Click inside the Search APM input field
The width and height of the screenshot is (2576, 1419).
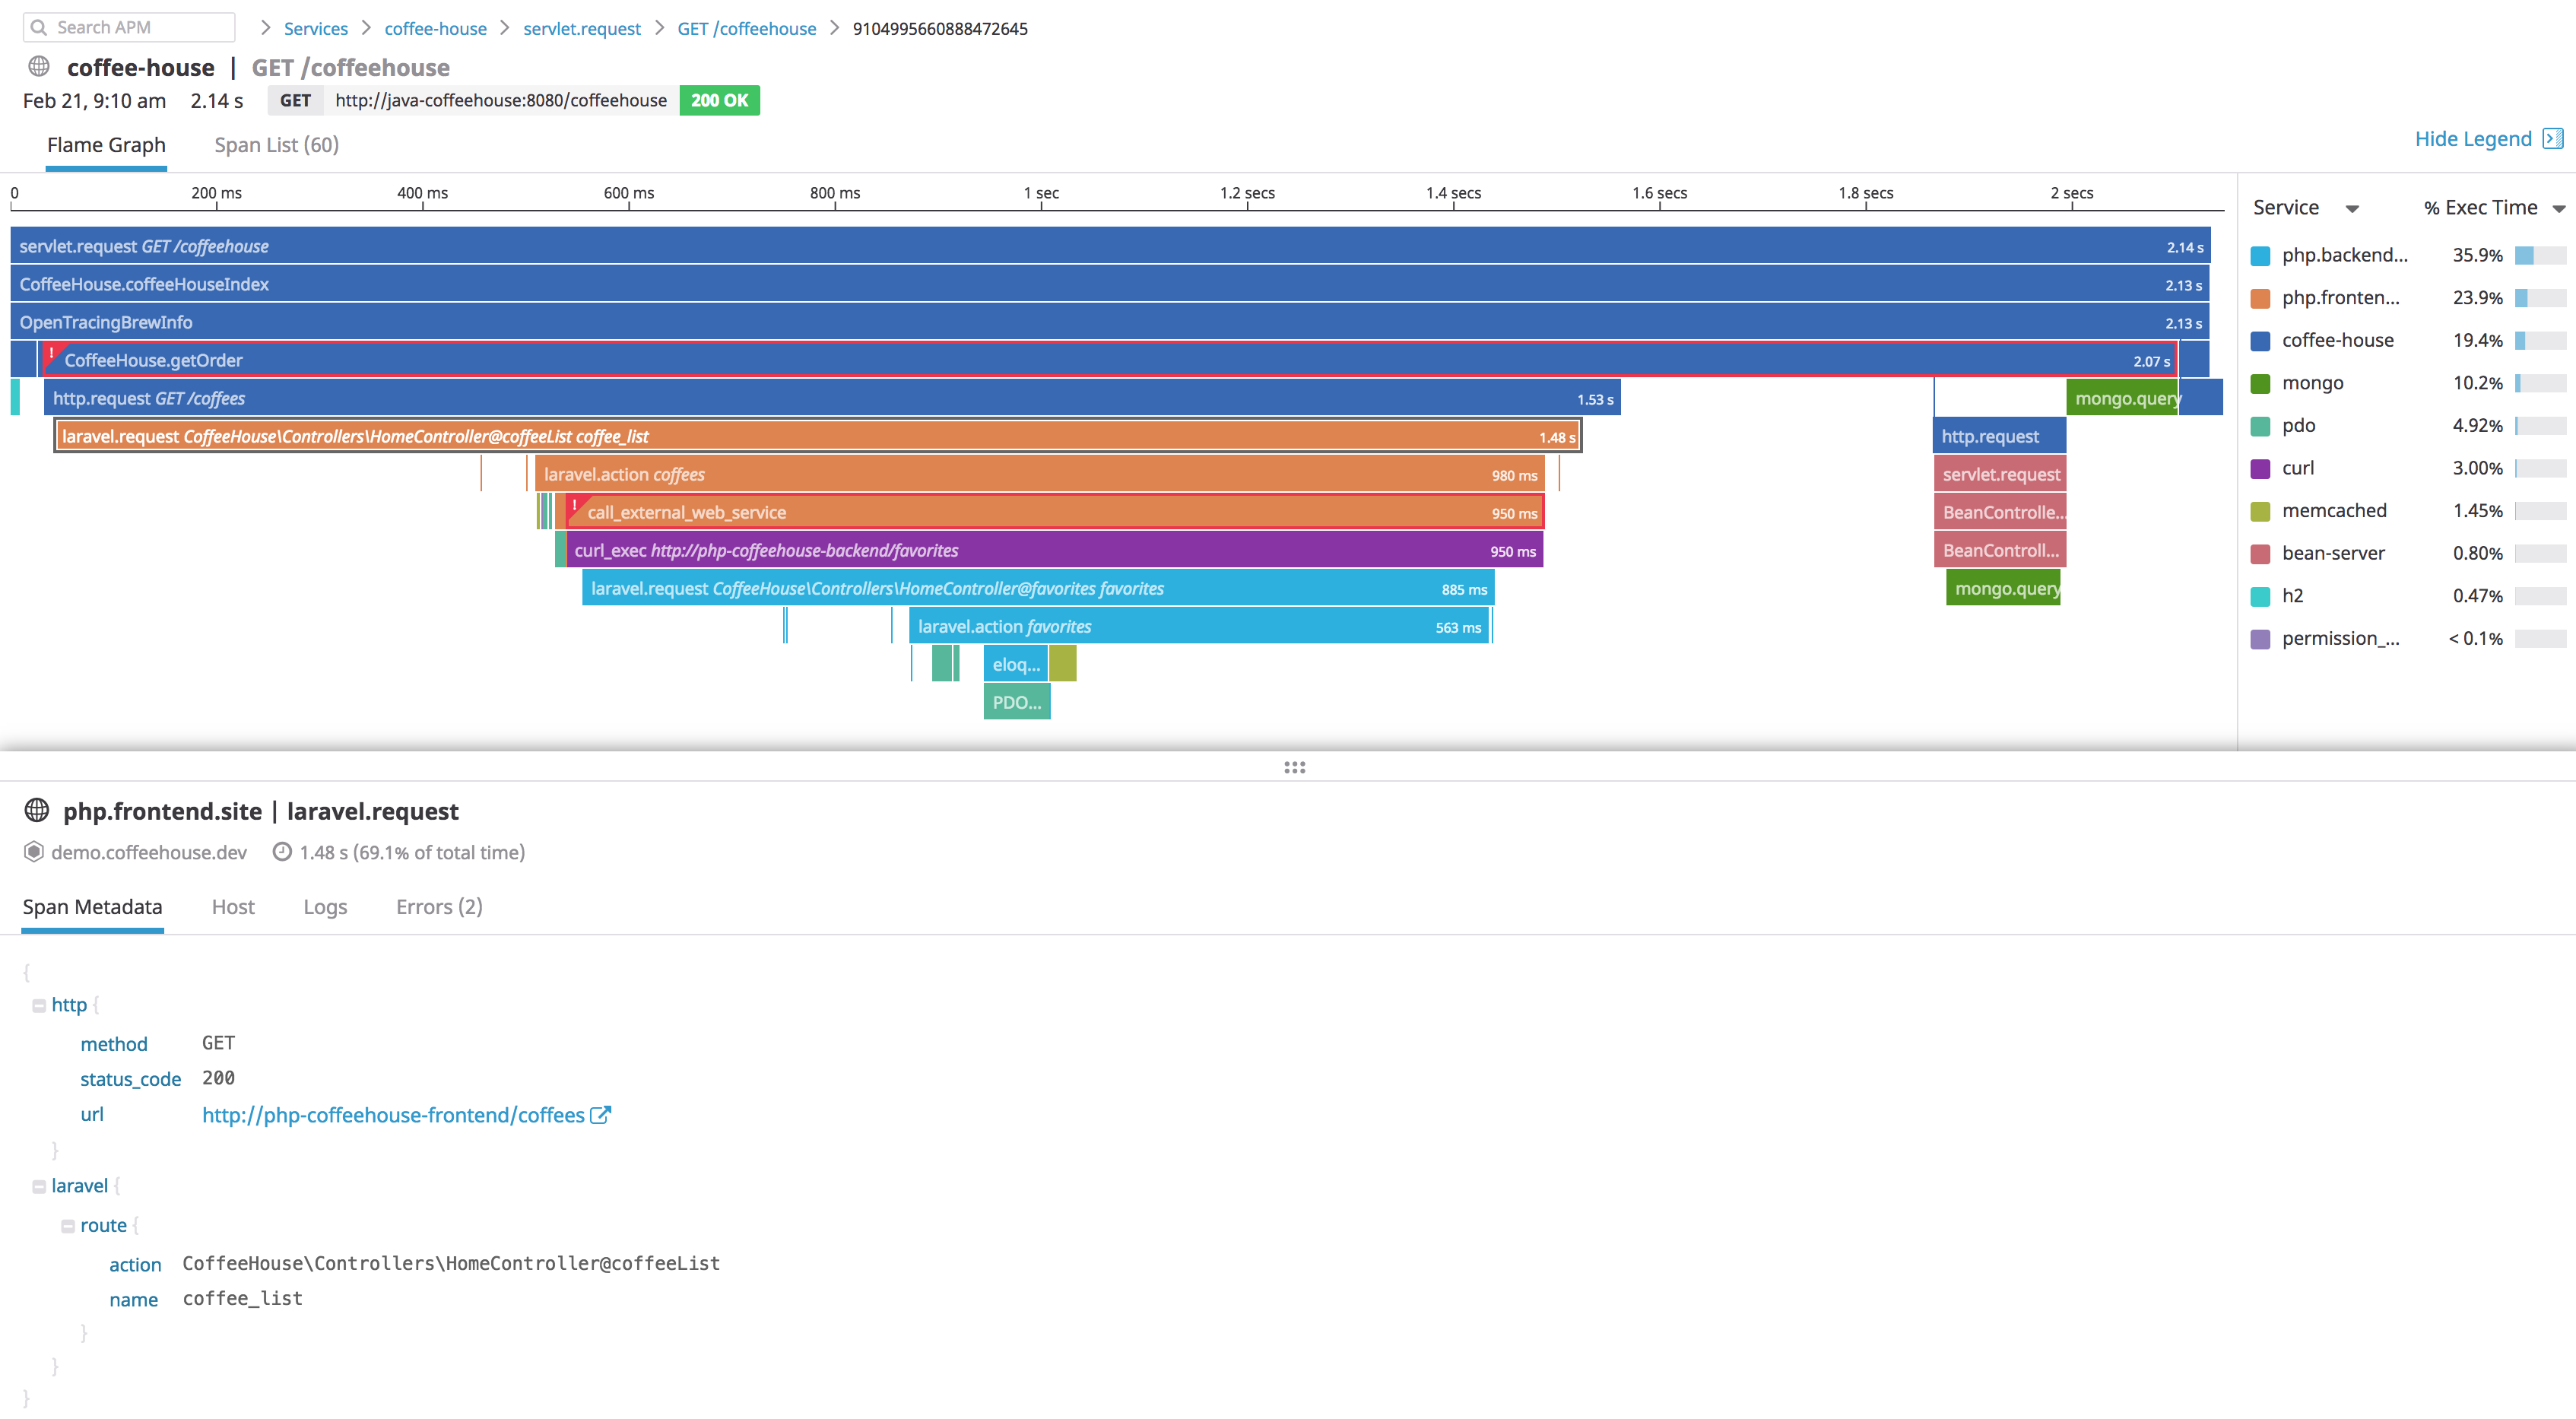[x=135, y=27]
